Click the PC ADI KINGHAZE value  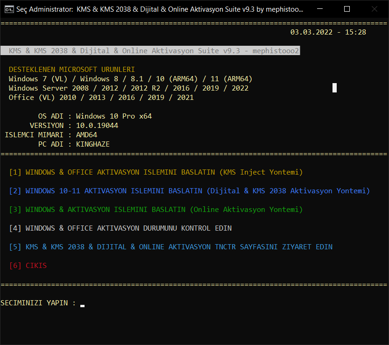[93, 144]
